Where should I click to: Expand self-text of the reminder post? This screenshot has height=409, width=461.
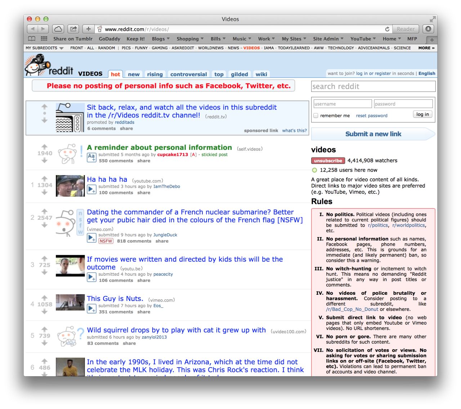tap(91, 157)
